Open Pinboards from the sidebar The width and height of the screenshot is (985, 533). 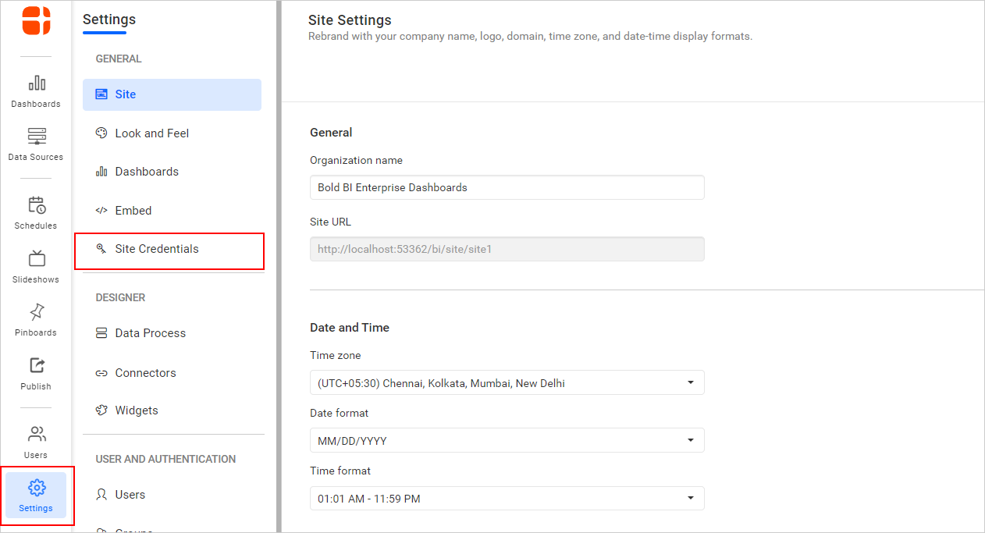(35, 315)
